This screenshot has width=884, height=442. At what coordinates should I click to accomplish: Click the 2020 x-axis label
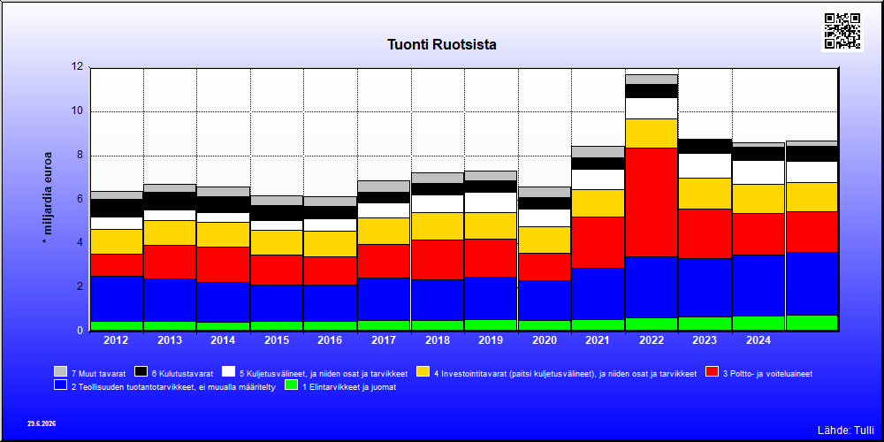tap(545, 340)
